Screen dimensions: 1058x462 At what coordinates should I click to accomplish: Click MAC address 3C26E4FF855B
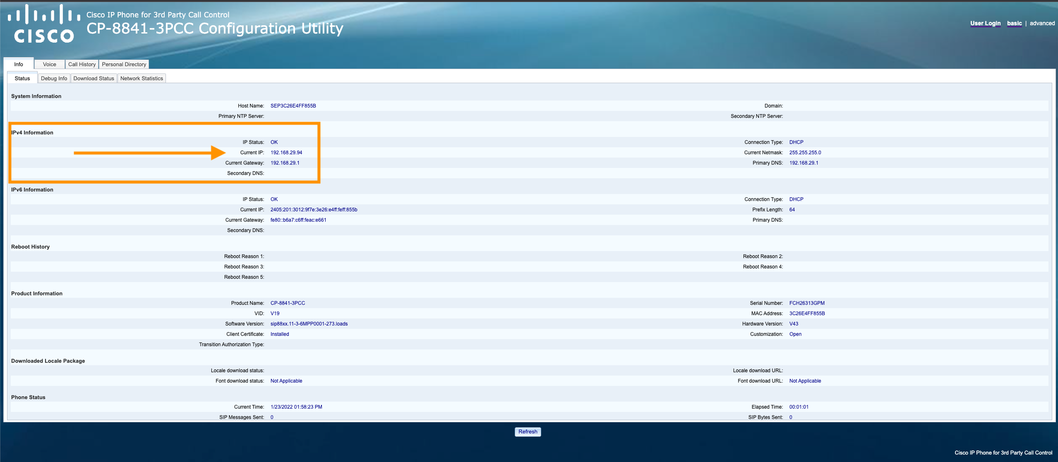[807, 314]
